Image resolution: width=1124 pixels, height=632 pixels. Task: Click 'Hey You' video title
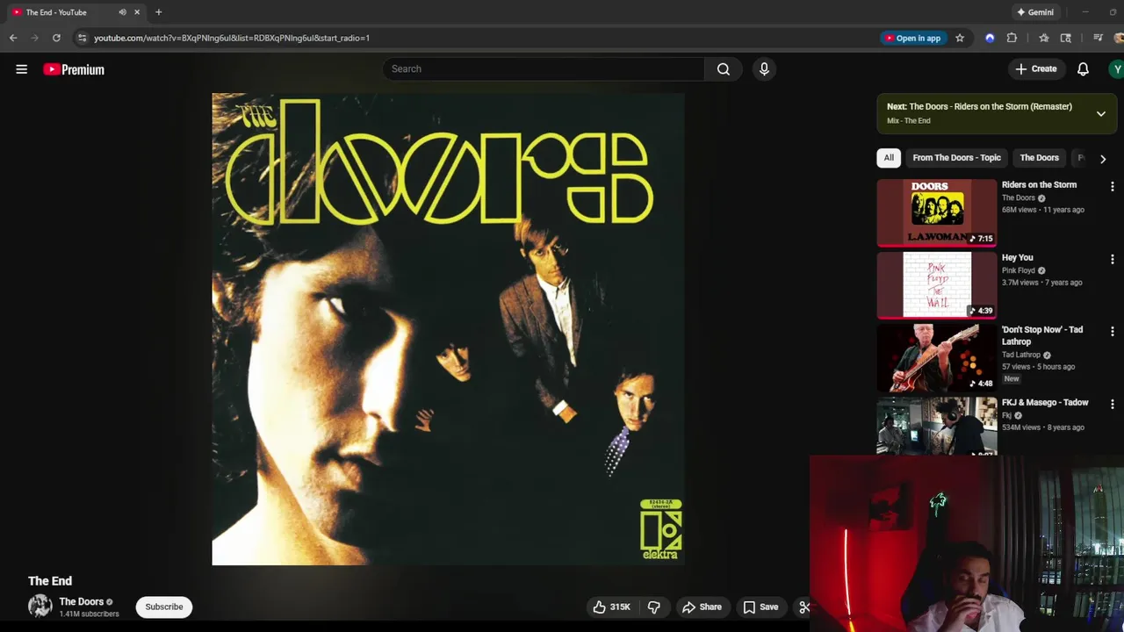pyautogui.click(x=1018, y=257)
